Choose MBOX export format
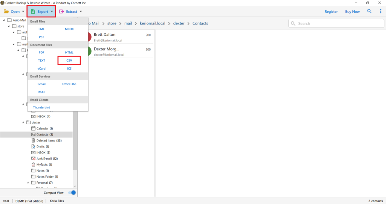Screen dimensions: 386x204 pos(69,29)
